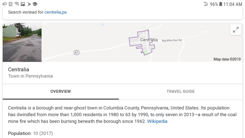Tap the checkmark clipboard notification icon
This screenshot has height=138, width=245.
[11, 4]
